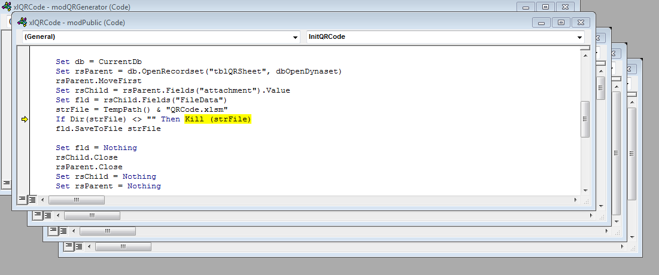Open the (General) object dropdown in modPublic
659x275 pixels.
click(x=296, y=38)
